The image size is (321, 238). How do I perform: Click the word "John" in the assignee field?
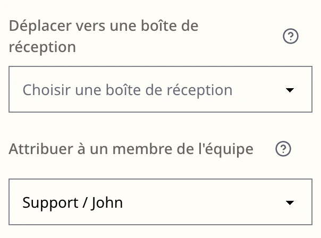107,203
